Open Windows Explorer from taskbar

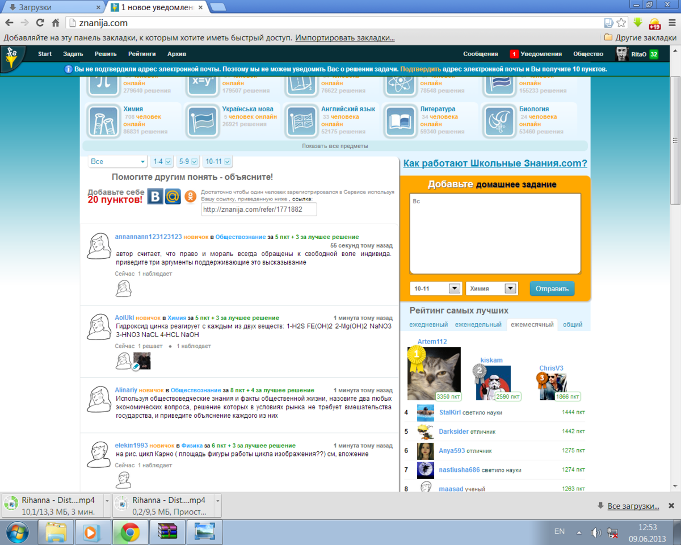point(56,533)
